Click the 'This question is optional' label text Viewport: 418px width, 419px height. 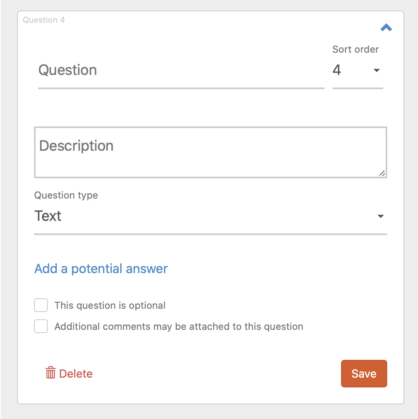(110, 306)
